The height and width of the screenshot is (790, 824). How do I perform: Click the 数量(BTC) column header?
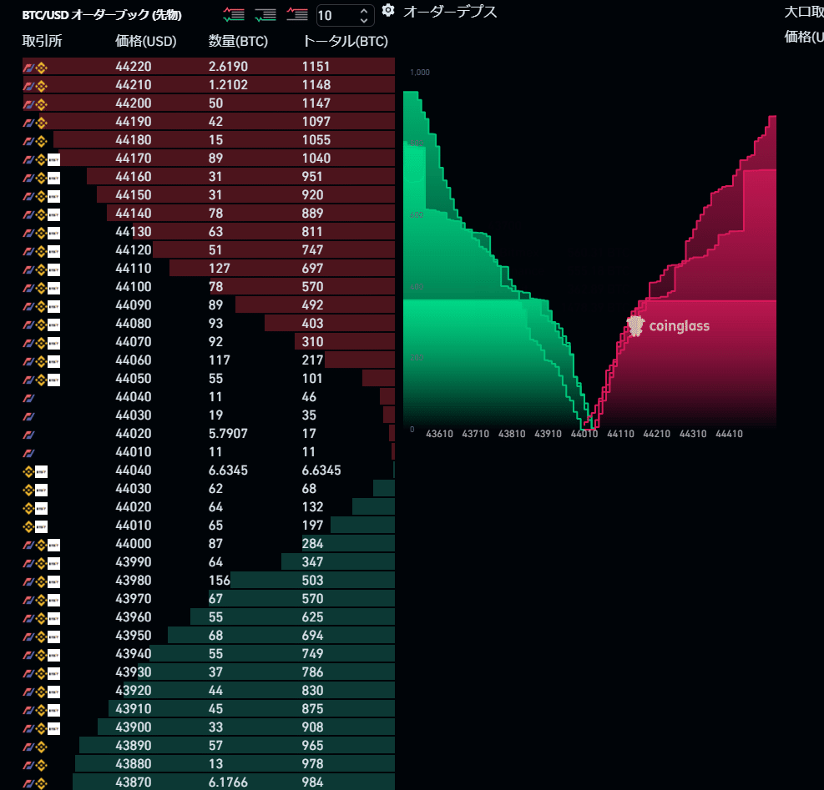[238, 41]
